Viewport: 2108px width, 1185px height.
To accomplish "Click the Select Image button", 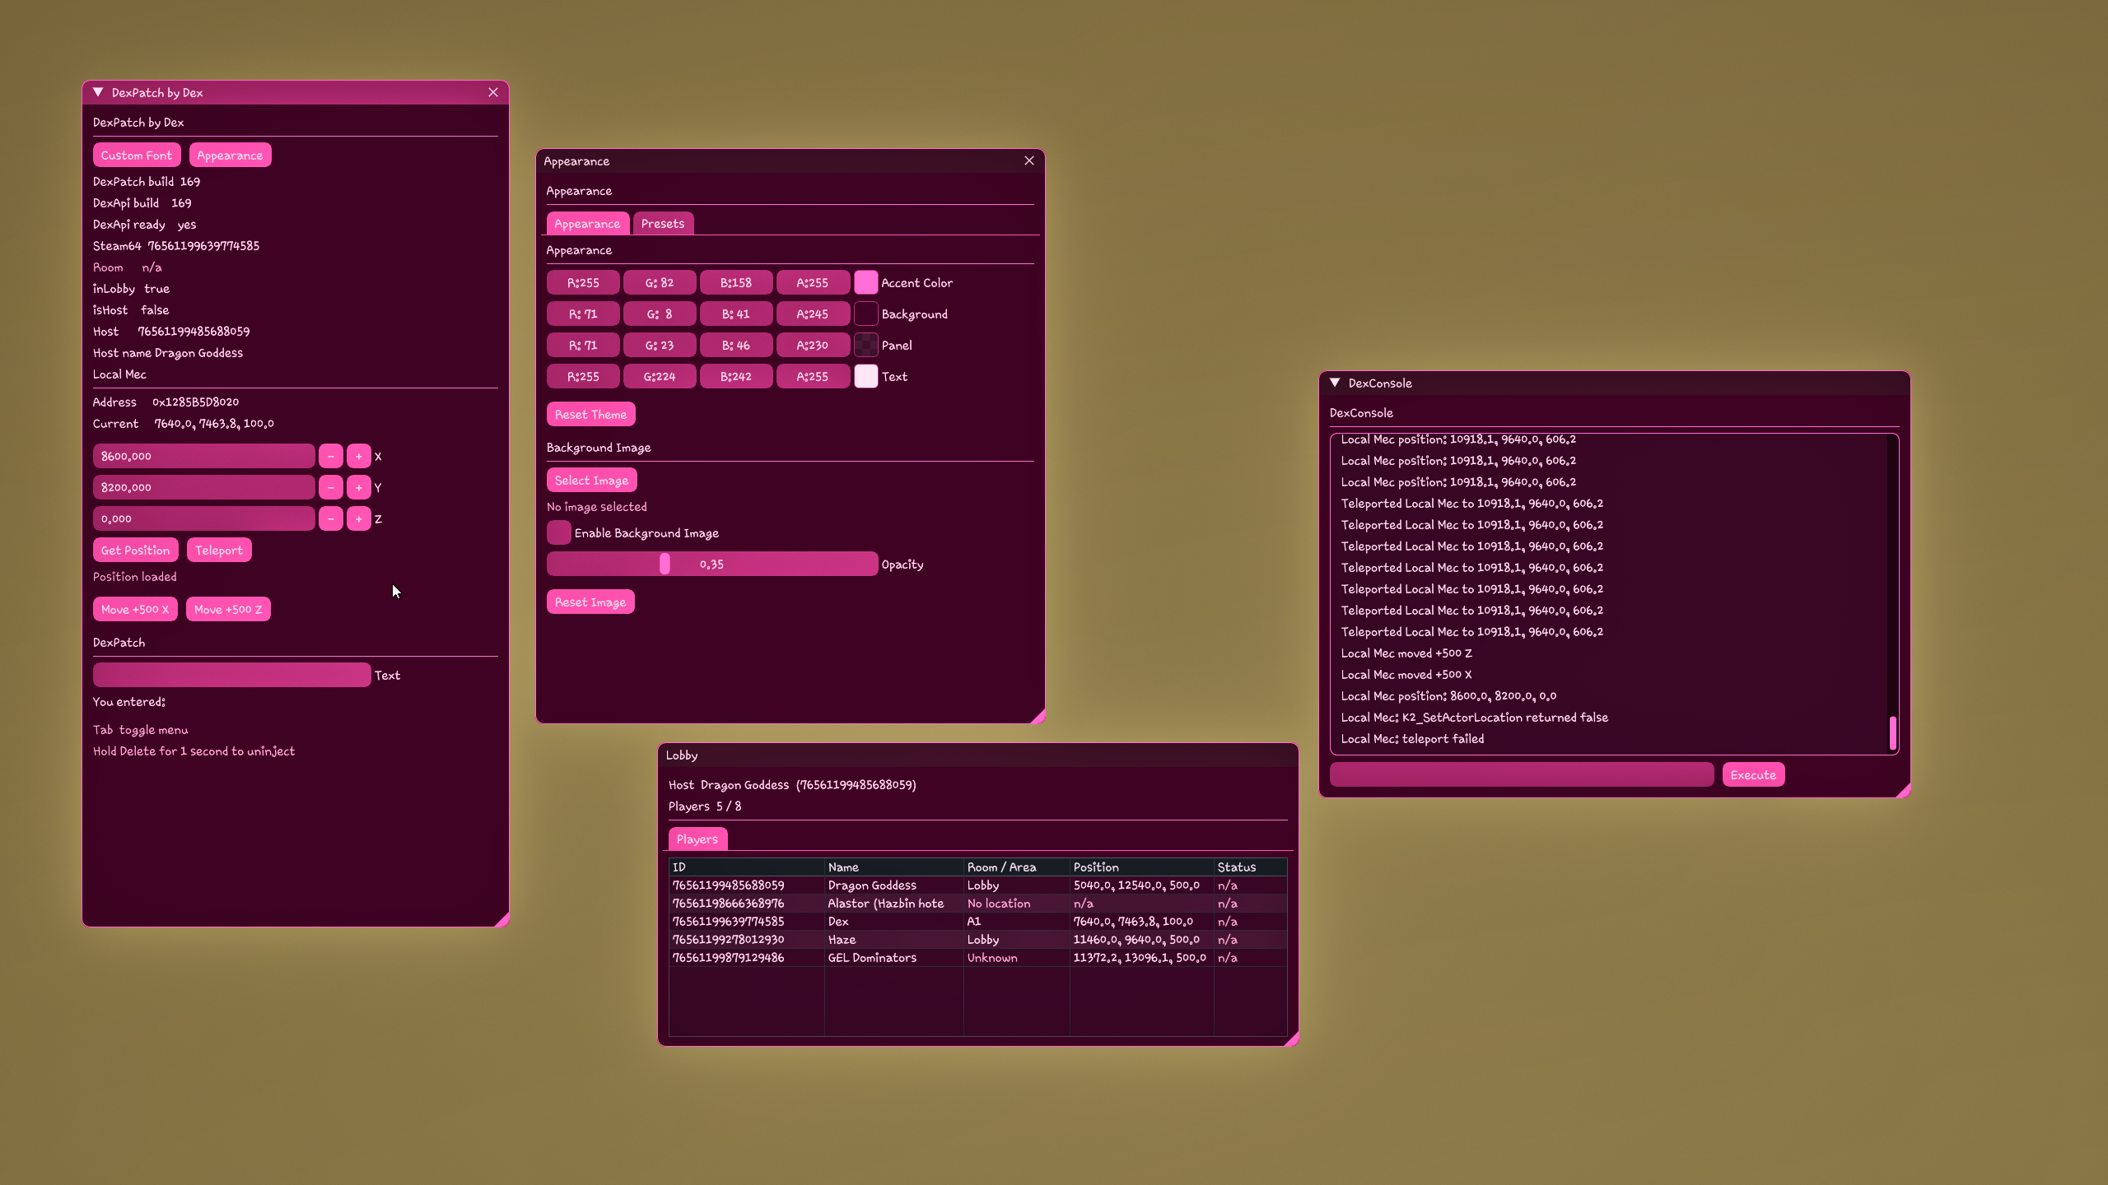I will point(591,481).
